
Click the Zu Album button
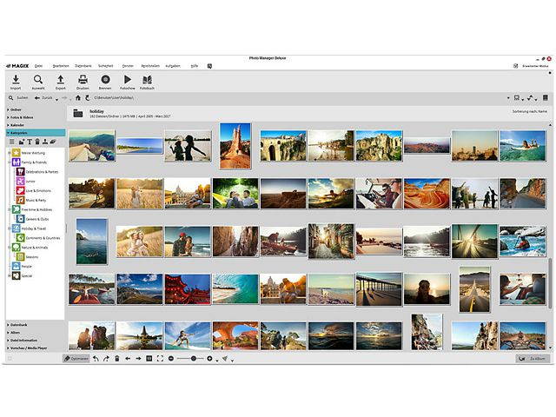tap(533, 359)
